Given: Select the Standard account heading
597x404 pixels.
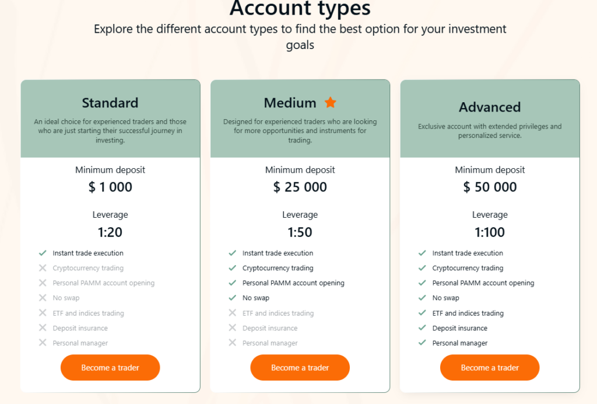Looking at the screenshot, I should [x=110, y=103].
